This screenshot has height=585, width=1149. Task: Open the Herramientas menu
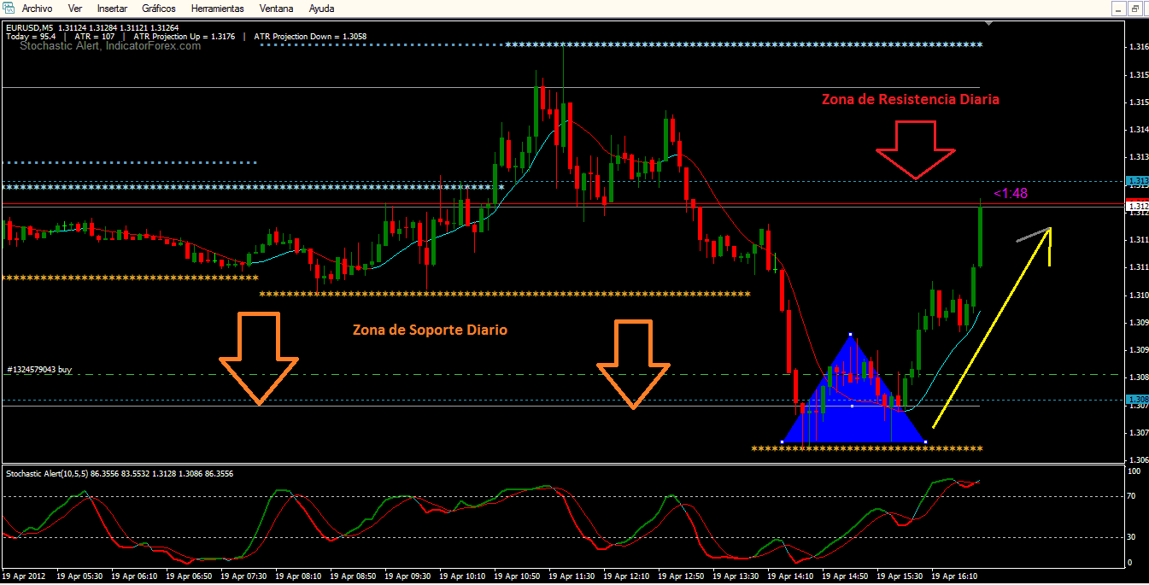pyautogui.click(x=218, y=8)
